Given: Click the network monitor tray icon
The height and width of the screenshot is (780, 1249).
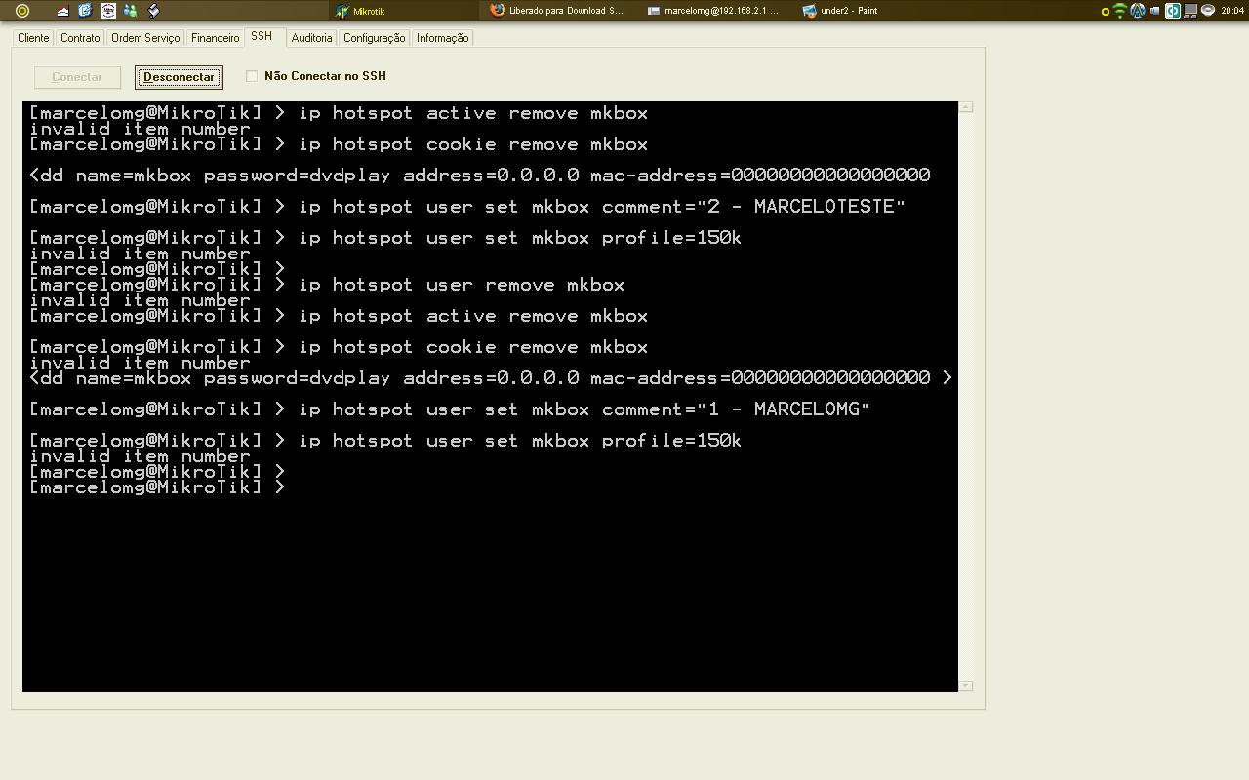Looking at the screenshot, I should [x=1190, y=11].
